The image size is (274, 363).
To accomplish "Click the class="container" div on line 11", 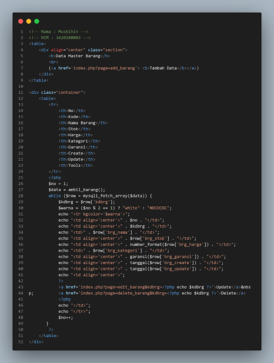I will [57, 92].
